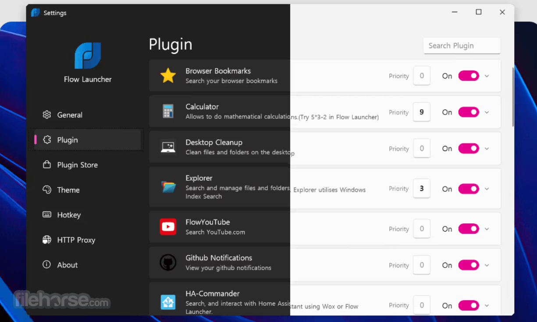Select the Plugin sidebar item
The image size is (537, 322).
coord(87,140)
